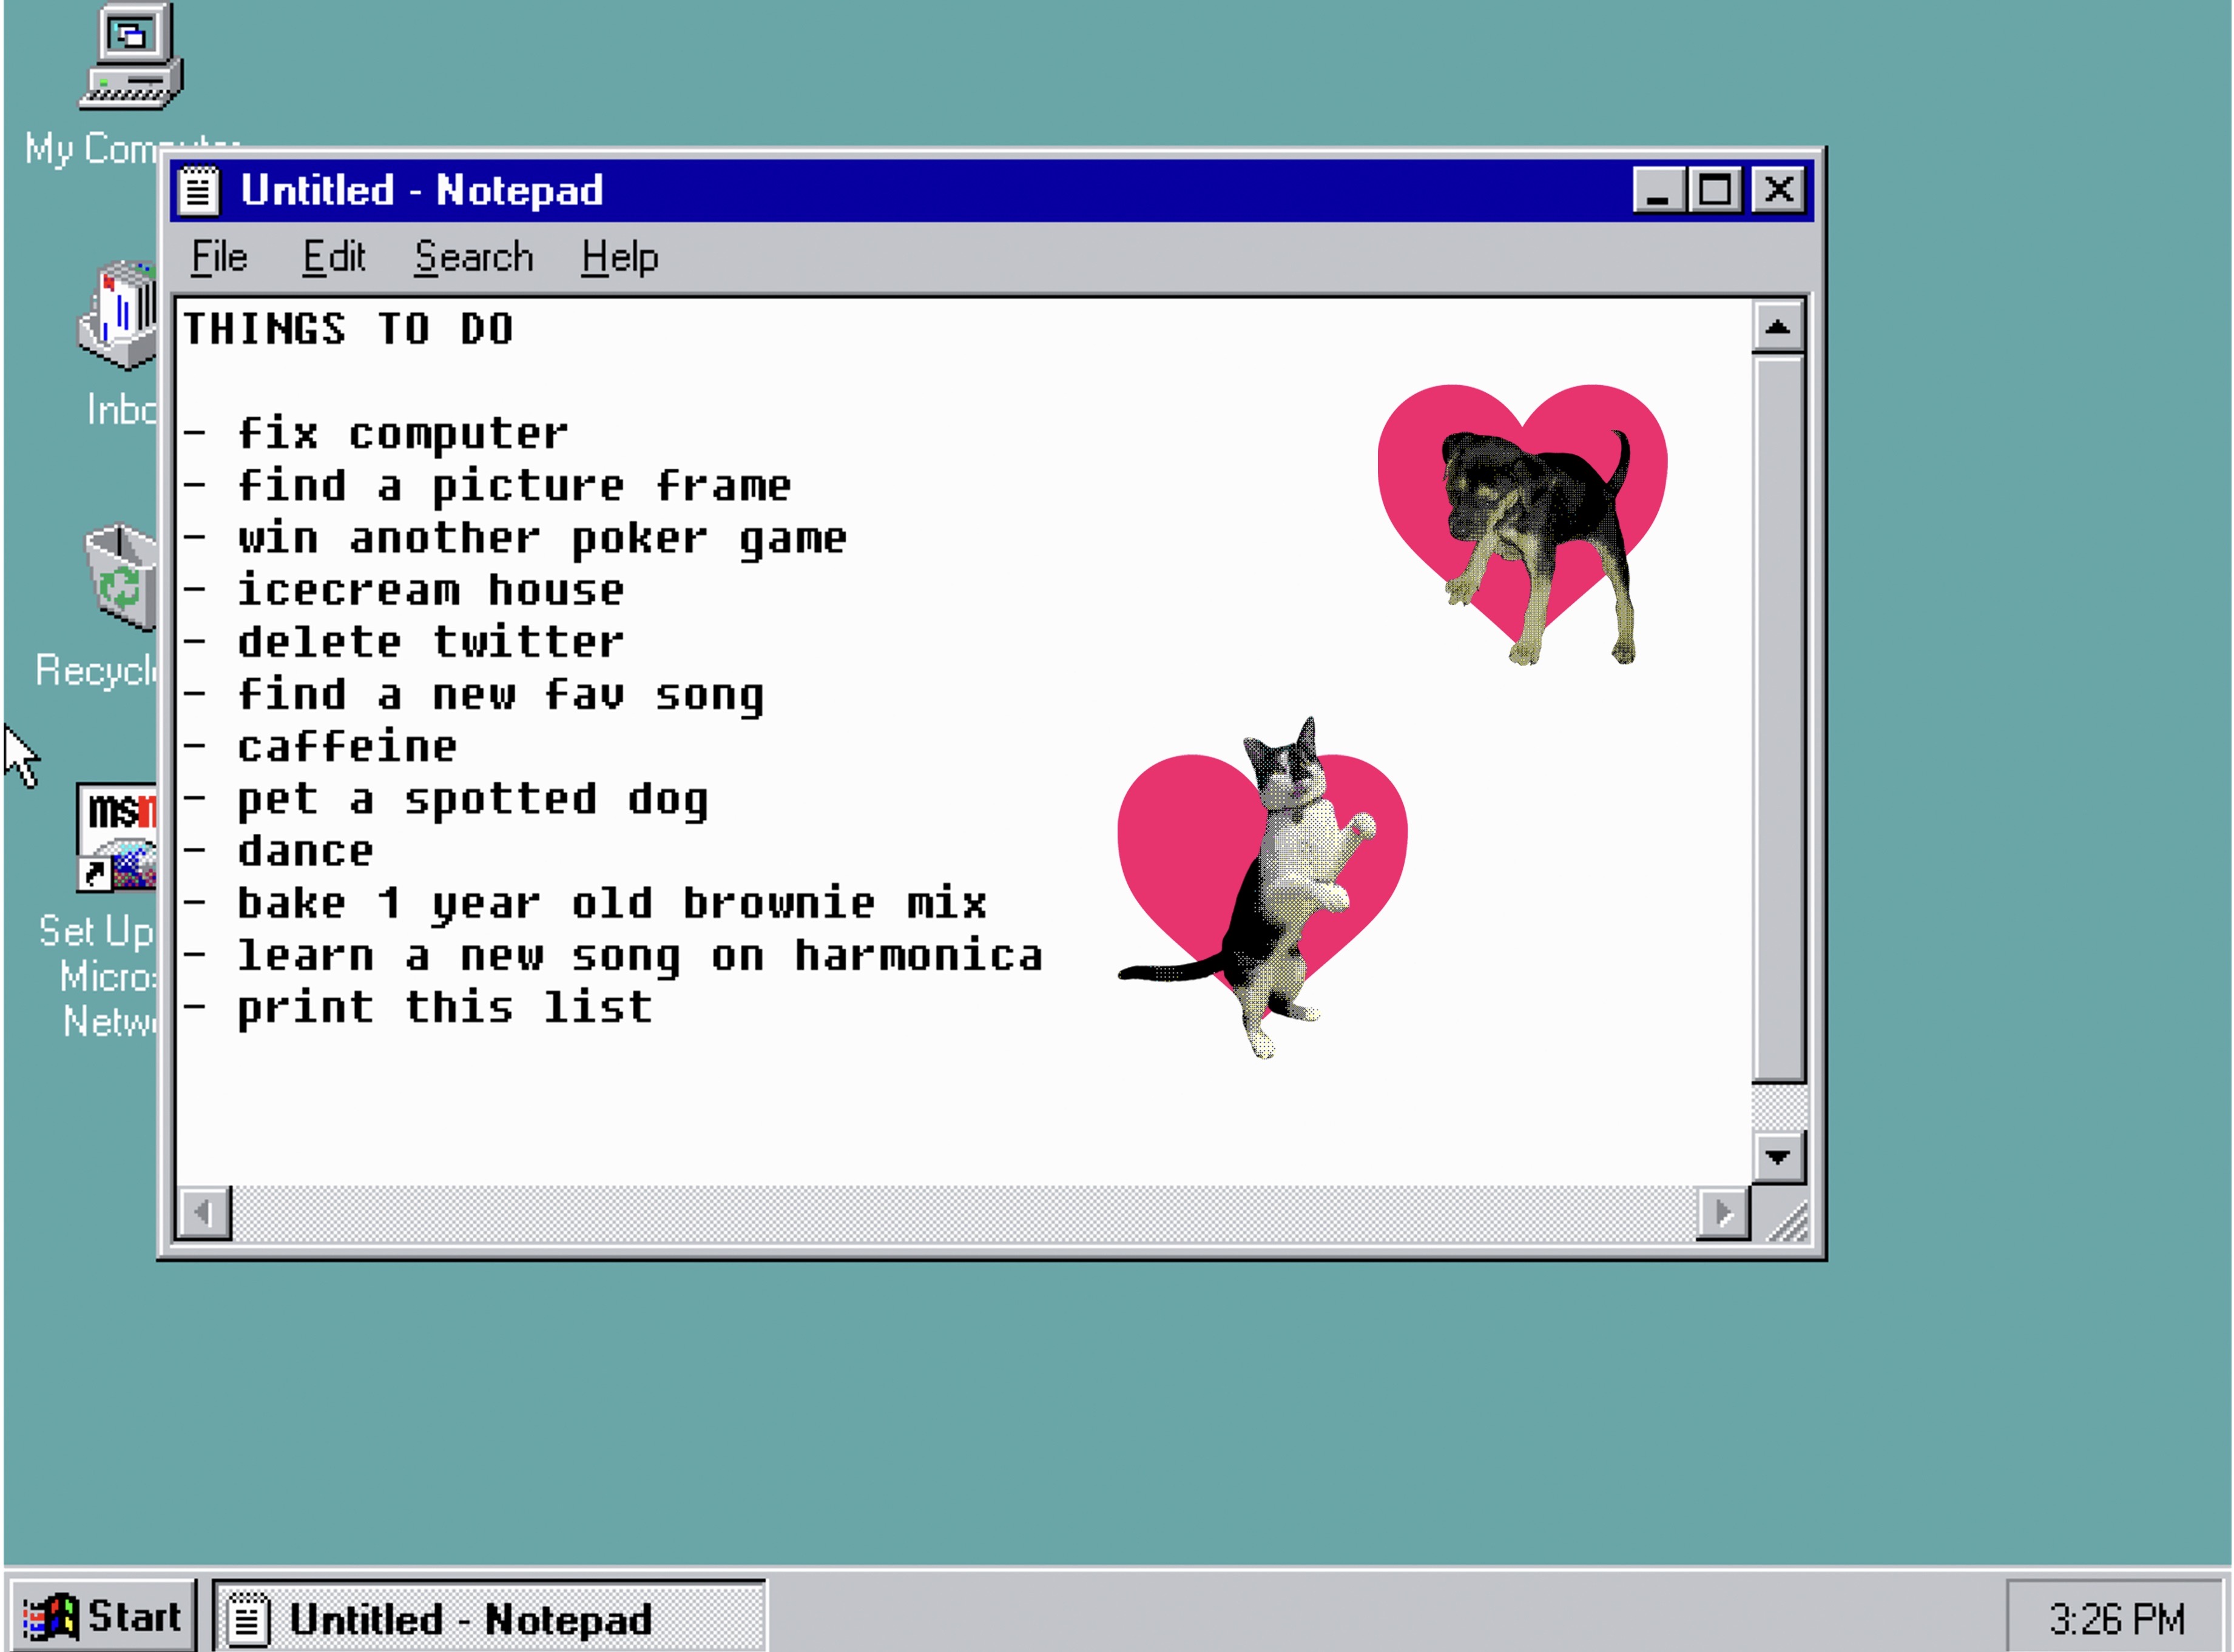Open the Help menu
This screenshot has height=1652, width=2234.
tap(619, 258)
